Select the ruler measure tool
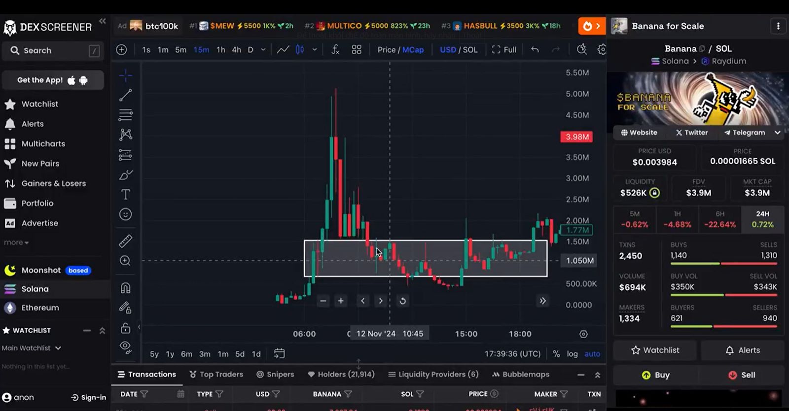The image size is (789, 411). (125, 241)
